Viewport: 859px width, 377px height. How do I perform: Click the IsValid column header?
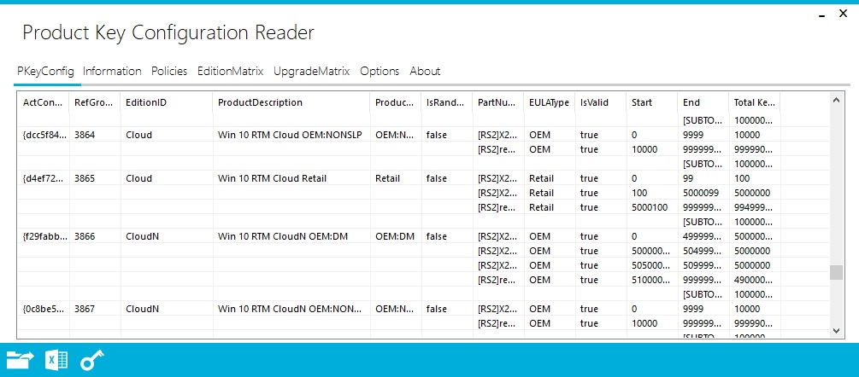(600, 102)
